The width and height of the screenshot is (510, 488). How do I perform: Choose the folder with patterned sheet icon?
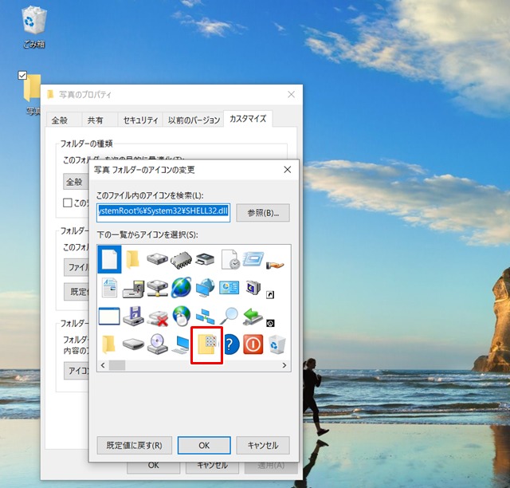click(x=207, y=345)
